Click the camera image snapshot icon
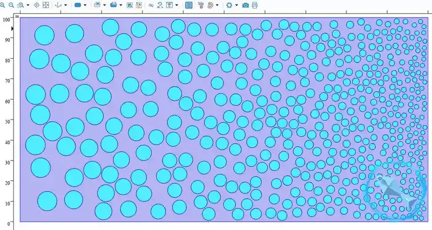The width and height of the screenshot is (432, 230). (246, 5)
